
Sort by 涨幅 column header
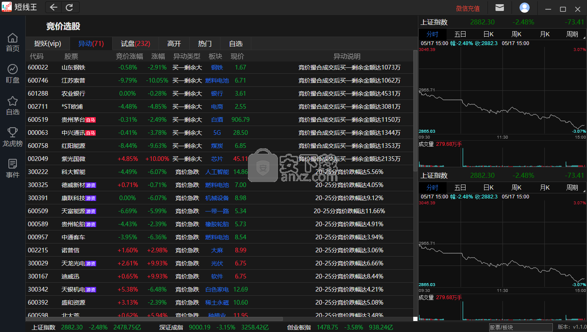[x=158, y=56]
